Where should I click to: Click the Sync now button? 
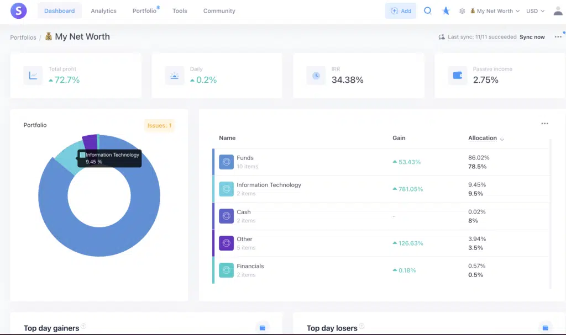tap(531, 37)
